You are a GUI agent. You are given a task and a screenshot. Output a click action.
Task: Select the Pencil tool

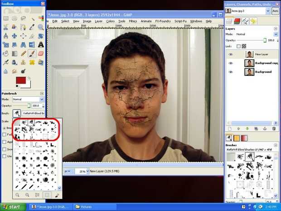click(x=23, y=54)
